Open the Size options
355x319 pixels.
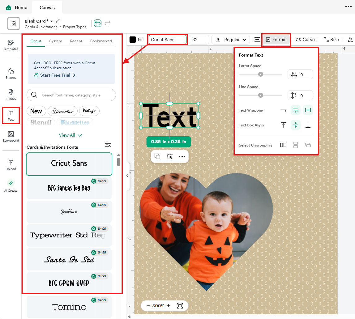click(x=331, y=40)
